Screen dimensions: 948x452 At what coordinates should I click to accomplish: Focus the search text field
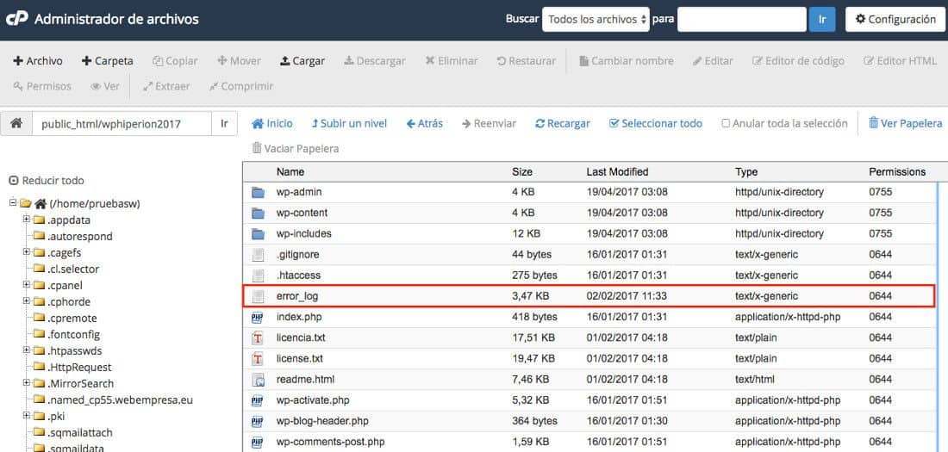pos(742,19)
